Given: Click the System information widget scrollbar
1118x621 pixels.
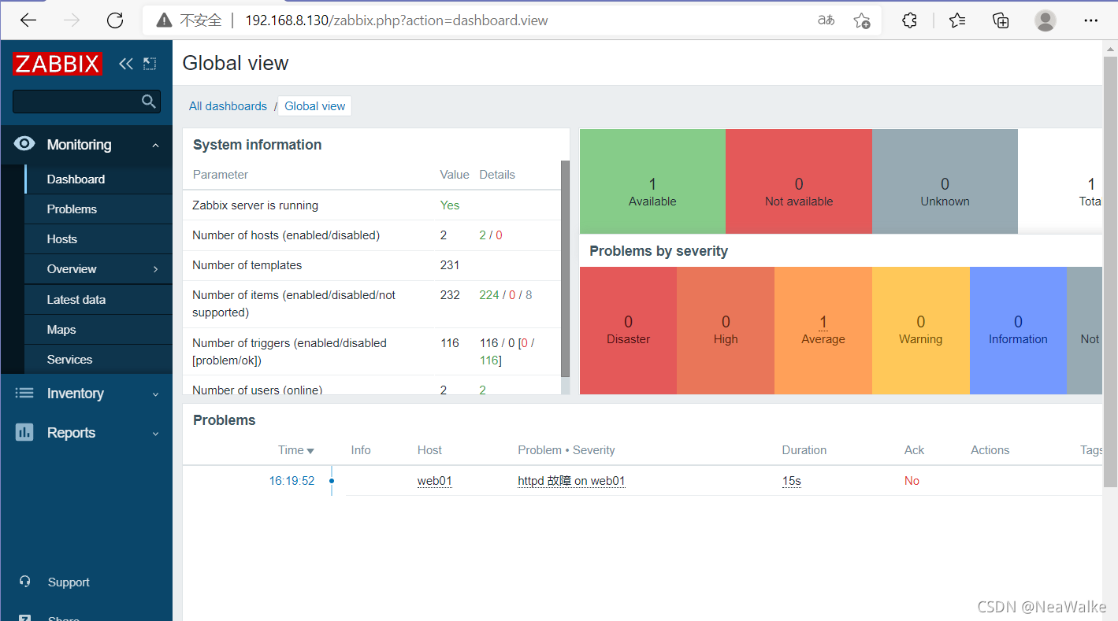Looking at the screenshot, I should [x=565, y=268].
